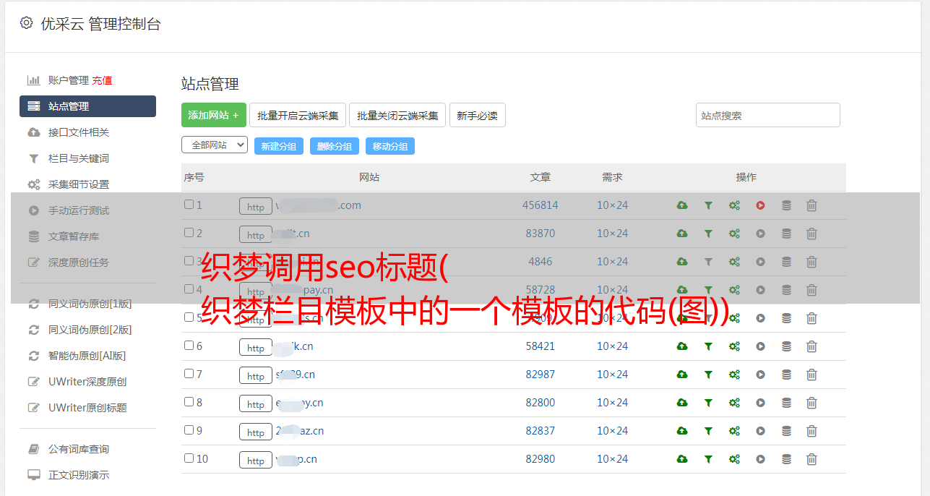Open gears icon in the 82837 row
This screenshot has height=496, width=930.
[734, 431]
